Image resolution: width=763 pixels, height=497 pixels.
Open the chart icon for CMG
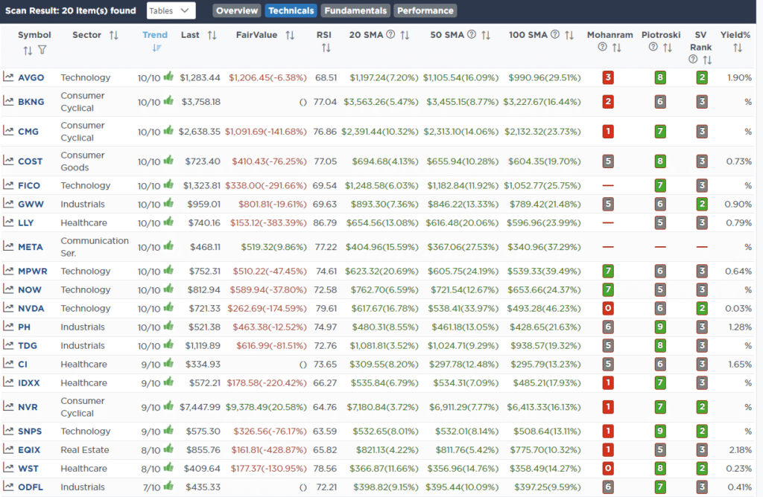click(x=8, y=131)
